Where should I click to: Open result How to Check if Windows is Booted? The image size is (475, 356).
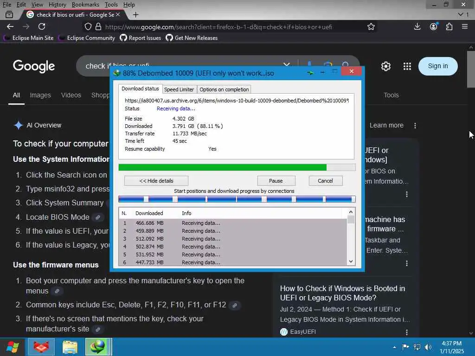click(x=342, y=293)
